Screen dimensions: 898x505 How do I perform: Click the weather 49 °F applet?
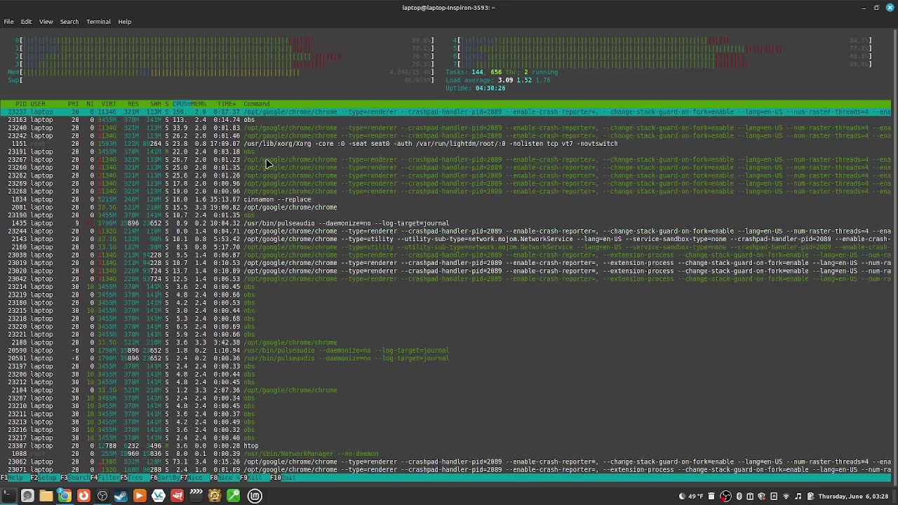point(691,496)
